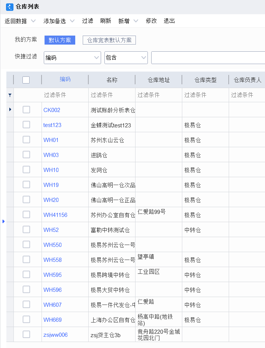
Task: Open the WH10 warehouse link
Action: coord(51,170)
